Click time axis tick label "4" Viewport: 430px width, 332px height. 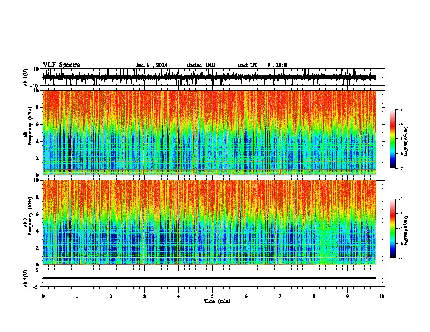[179, 296]
